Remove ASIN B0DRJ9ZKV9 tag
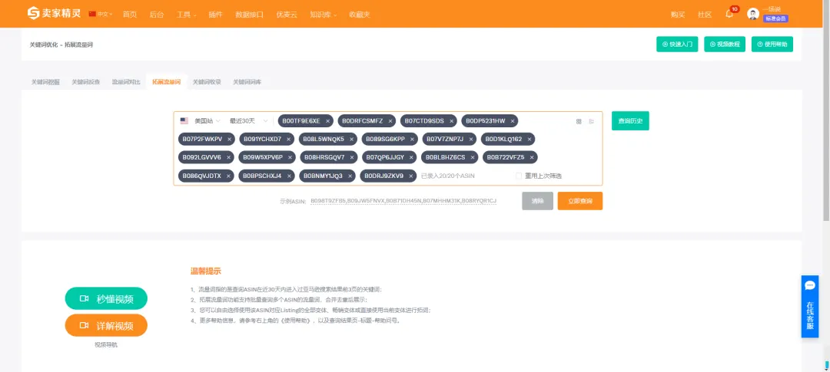The width and height of the screenshot is (830, 372). 410,176
